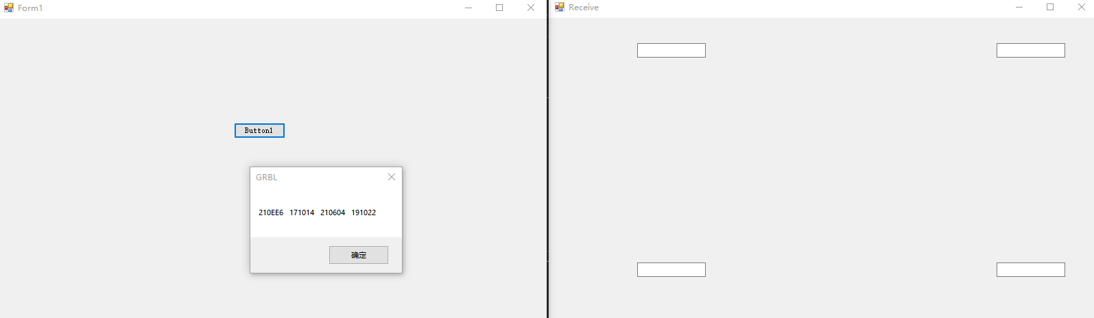
Task: Close the GRBL message dialog
Action: pyautogui.click(x=392, y=177)
